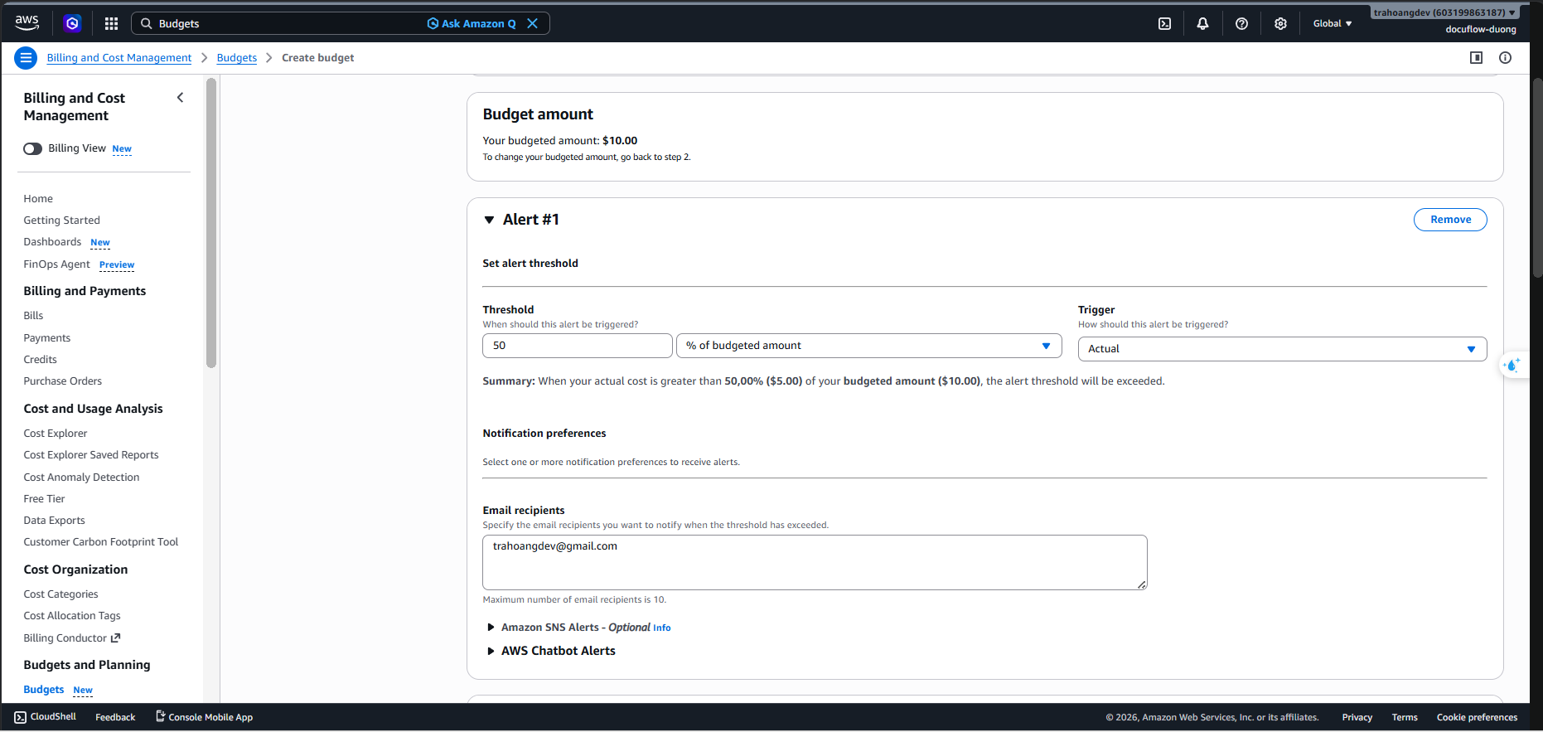Open Billing Conductor external link
The height and width of the screenshot is (732, 1543).
click(72, 638)
